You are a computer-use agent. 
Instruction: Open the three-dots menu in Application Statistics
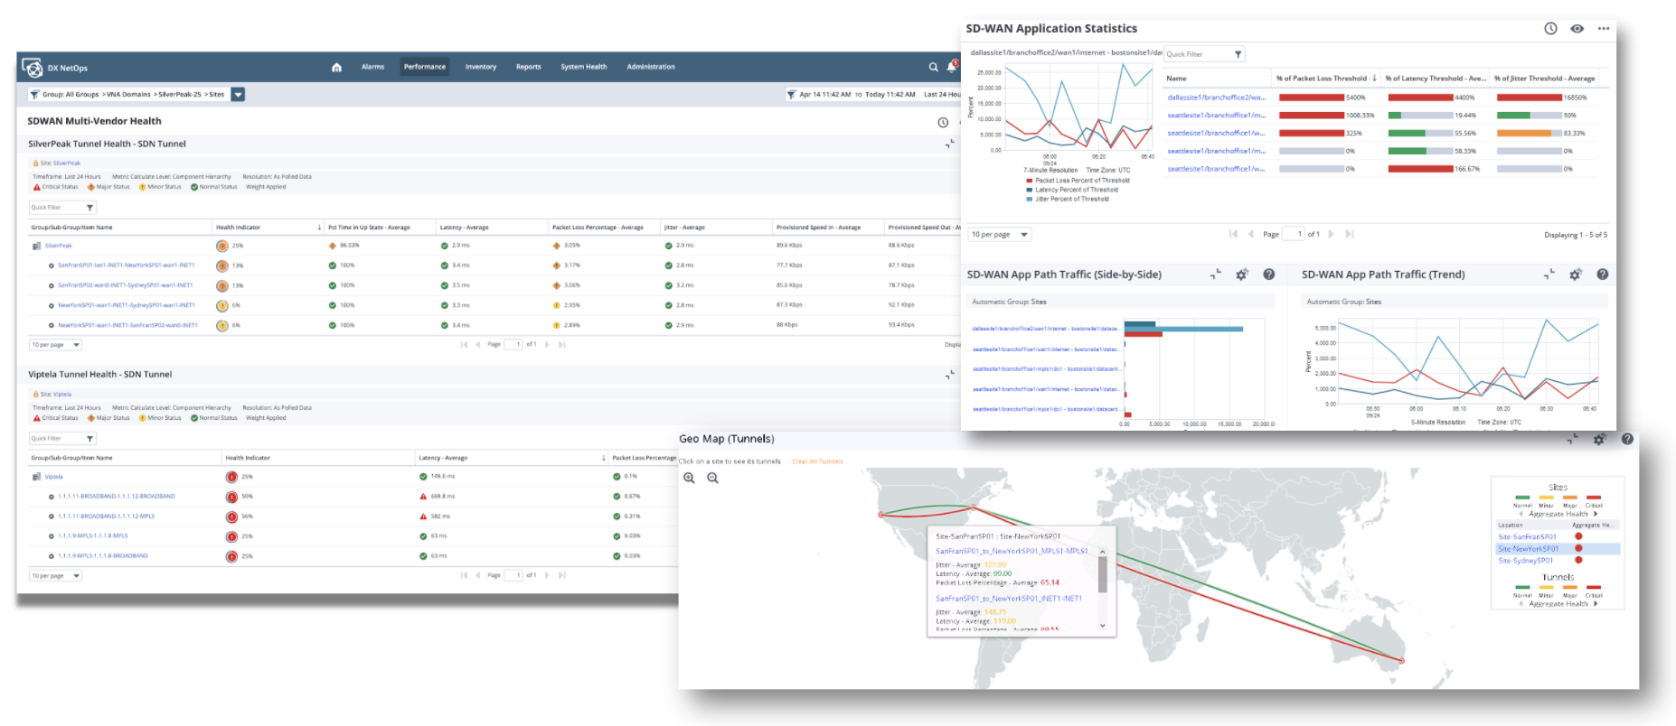(1604, 29)
